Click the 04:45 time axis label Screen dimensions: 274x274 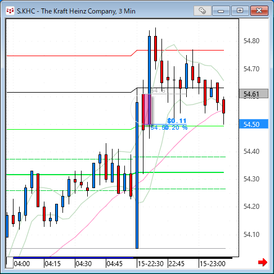pyautogui.click(x=115, y=264)
